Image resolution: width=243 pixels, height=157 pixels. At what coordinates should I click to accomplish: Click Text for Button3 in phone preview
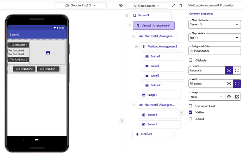point(24,69)
